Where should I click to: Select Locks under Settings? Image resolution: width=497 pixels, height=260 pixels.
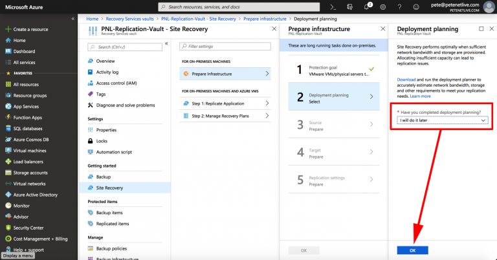102,141
